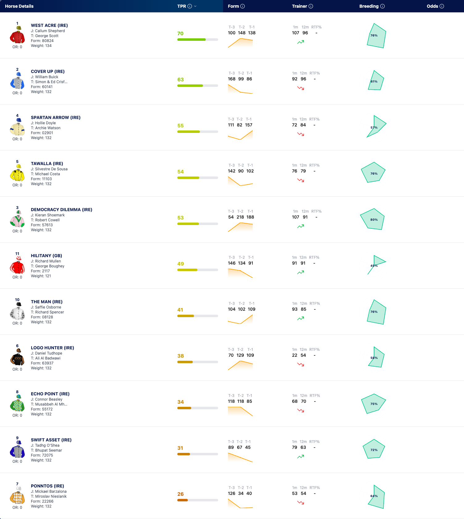Click the Trainer info icon
This screenshot has width=464, height=519.
[x=311, y=6]
